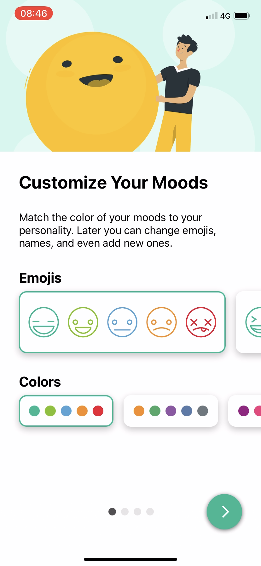Select the neutral blue emoji face
The height and width of the screenshot is (566, 261).
pos(122,322)
